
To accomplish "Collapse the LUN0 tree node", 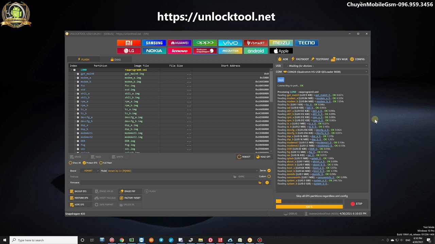I will tap(71, 70).
